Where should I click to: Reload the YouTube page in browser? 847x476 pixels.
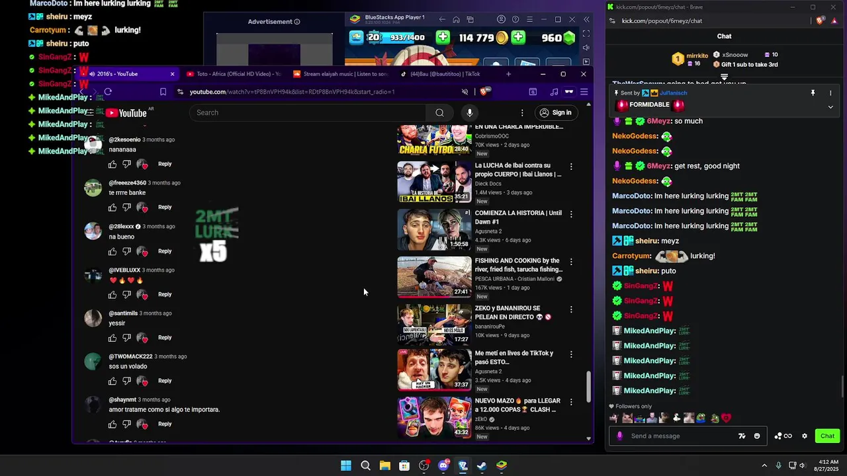click(x=108, y=92)
